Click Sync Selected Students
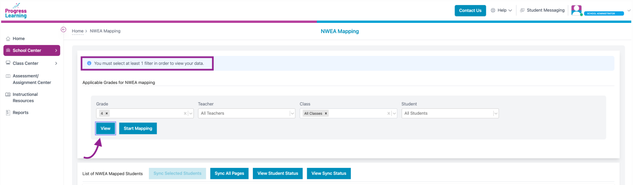This screenshot has width=633, height=185. [177, 173]
